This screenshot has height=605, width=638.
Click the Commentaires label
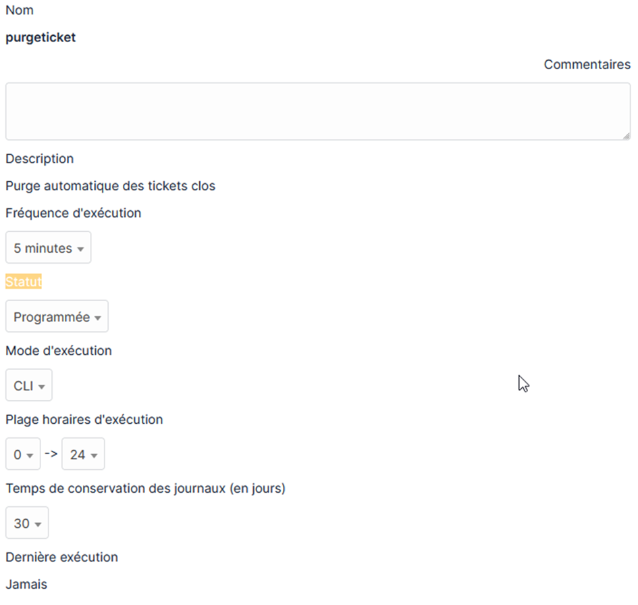click(587, 64)
